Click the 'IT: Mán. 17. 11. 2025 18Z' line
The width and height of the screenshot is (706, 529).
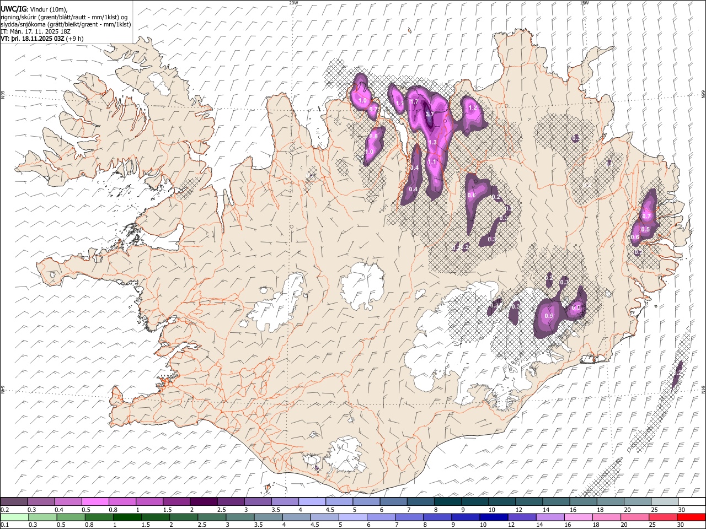(36, 31)
